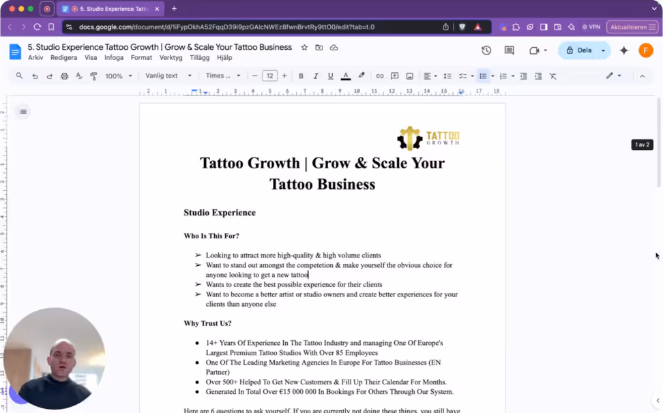663x413 pixels.
Task: Click the Aktualisieren browser button
Action: point(632,27)
